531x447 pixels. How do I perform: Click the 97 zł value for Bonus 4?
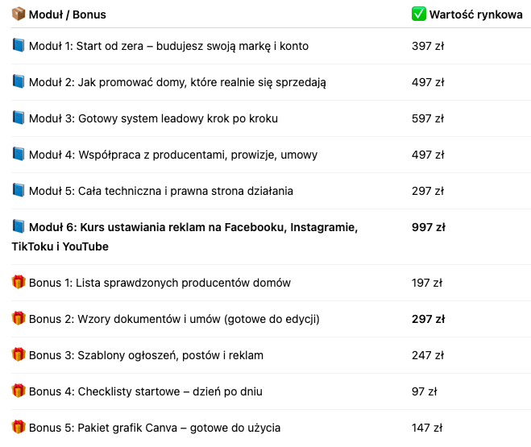click(424, 391)
